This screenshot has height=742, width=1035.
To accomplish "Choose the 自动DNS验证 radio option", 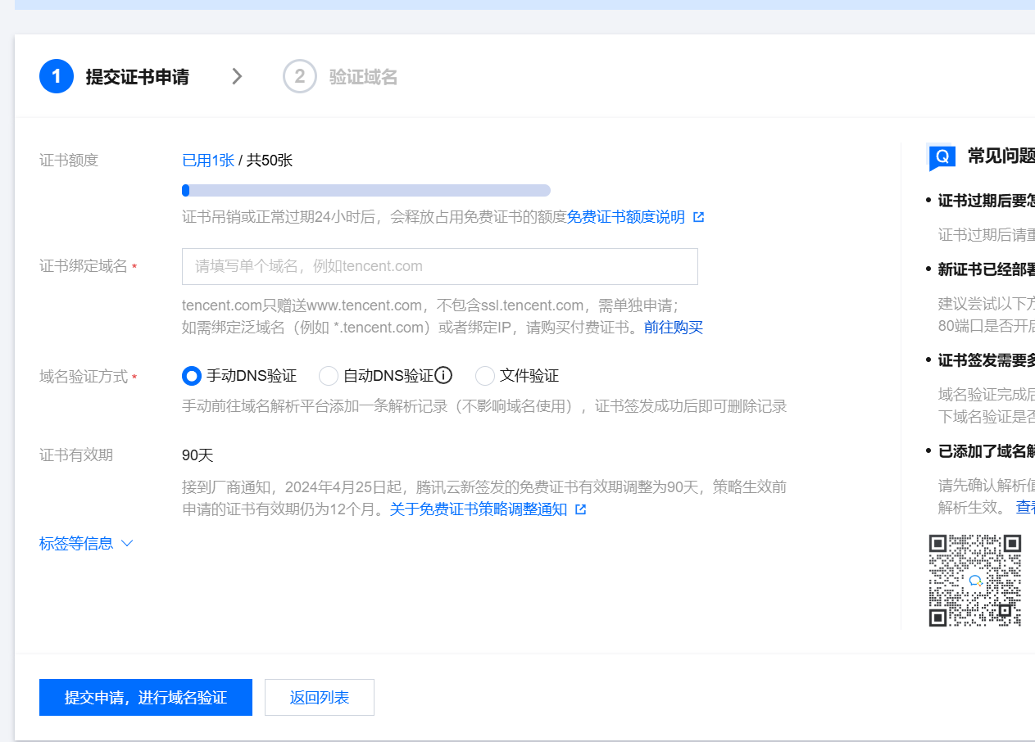I will pyautogui.click(x=329, y=376).
